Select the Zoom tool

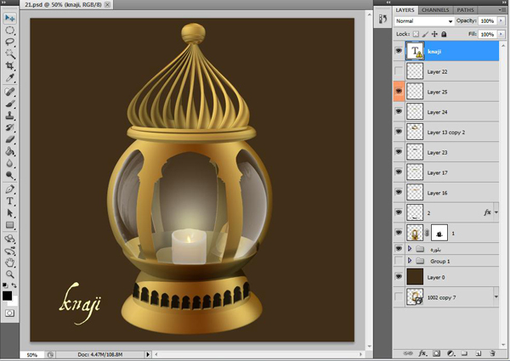coord(10,274)
